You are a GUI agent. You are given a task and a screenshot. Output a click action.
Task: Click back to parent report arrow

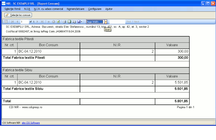point(49,22)
